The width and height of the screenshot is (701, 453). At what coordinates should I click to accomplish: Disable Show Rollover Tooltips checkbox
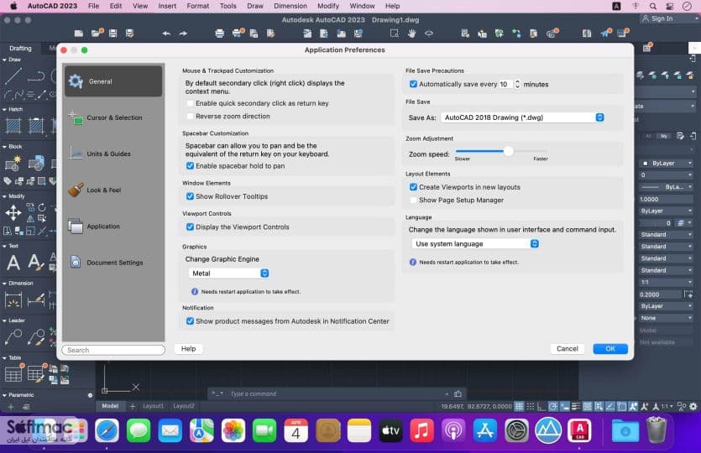190,196
